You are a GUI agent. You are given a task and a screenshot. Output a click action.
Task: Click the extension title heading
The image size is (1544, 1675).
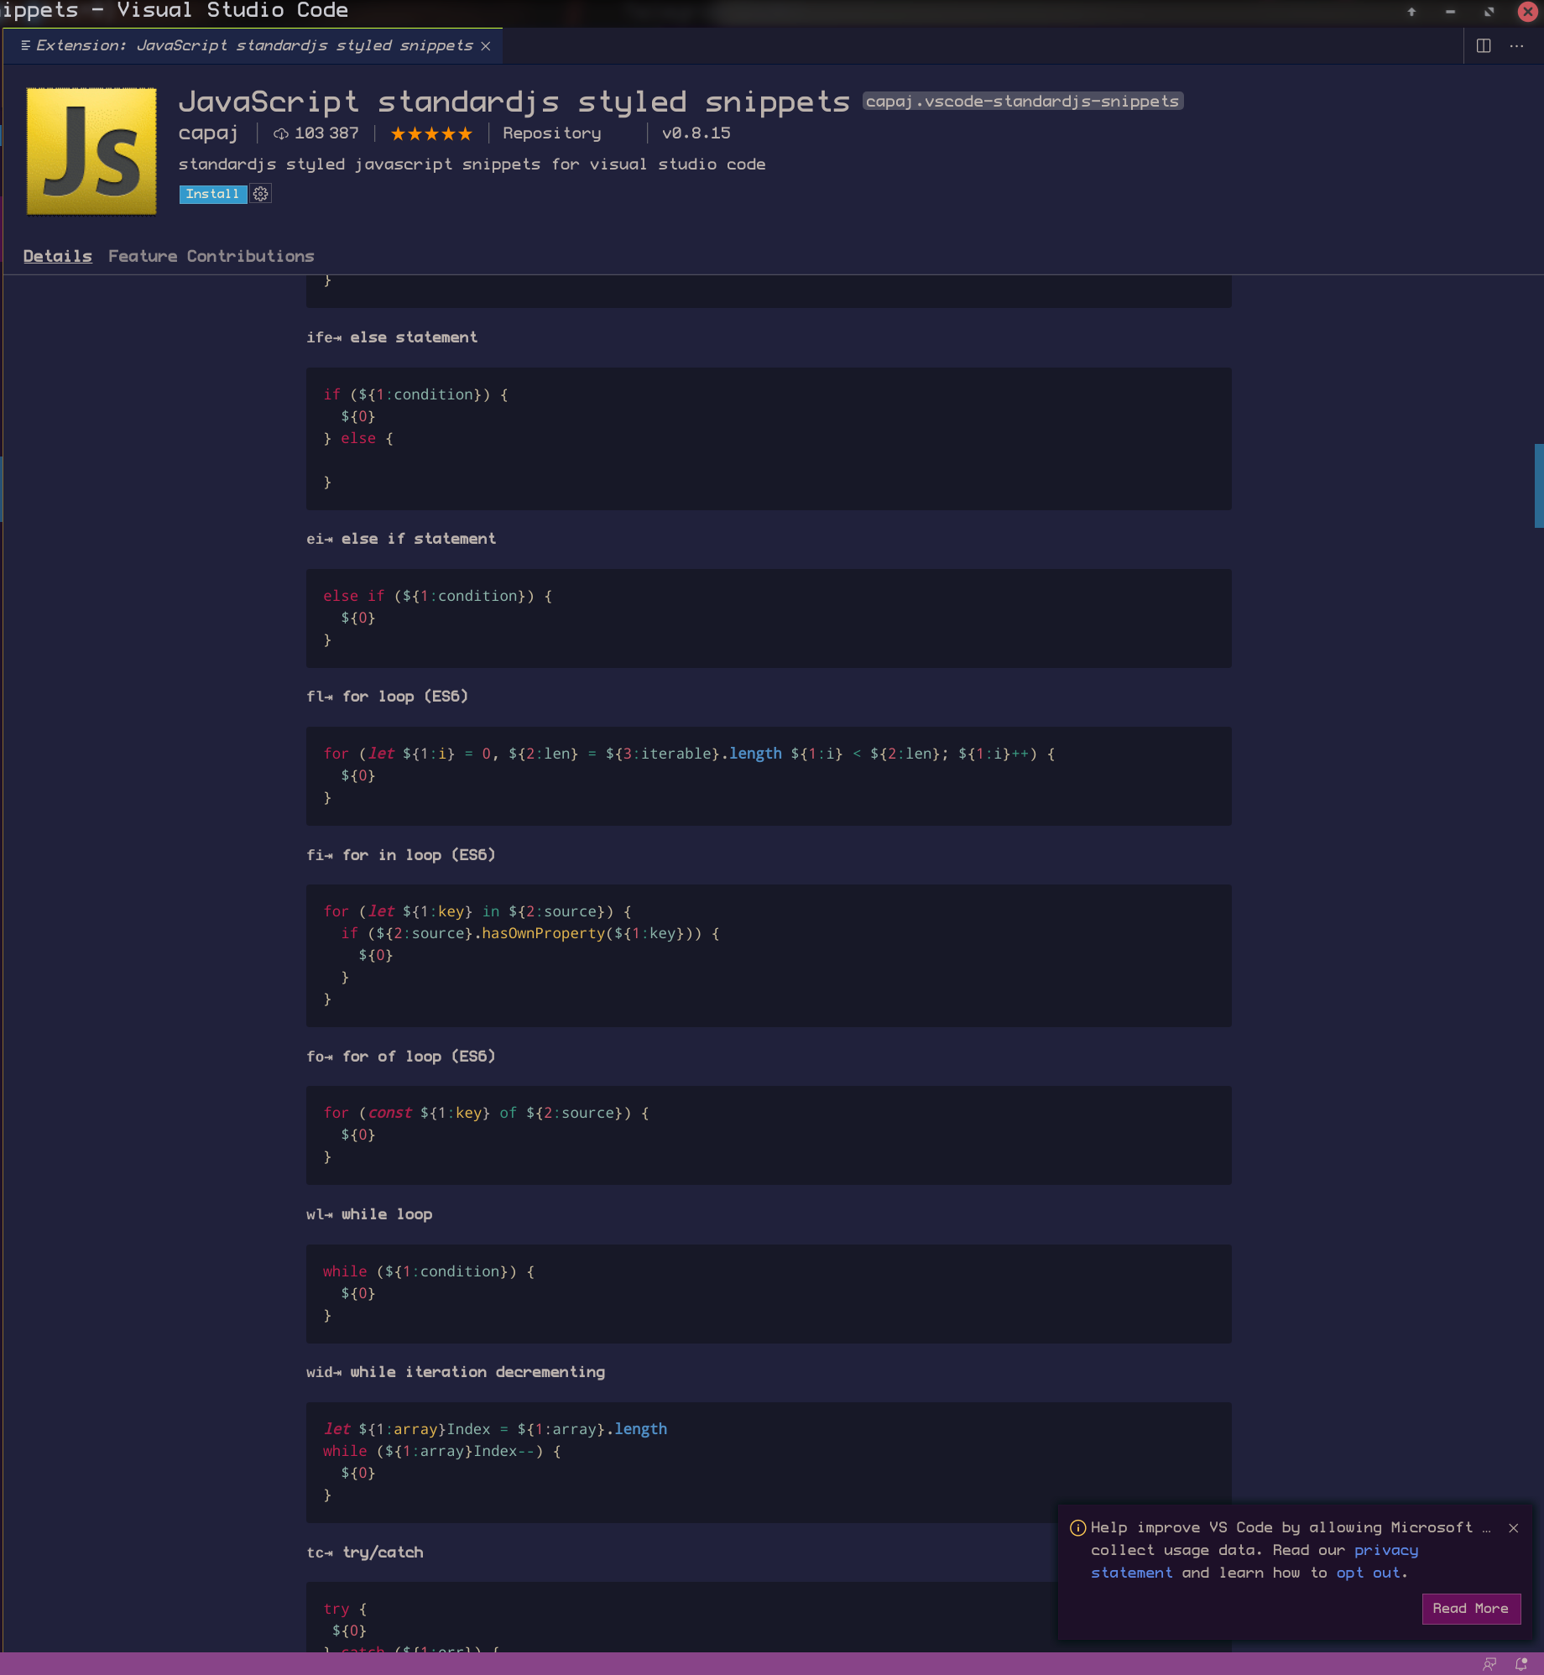tap(514, 102)
